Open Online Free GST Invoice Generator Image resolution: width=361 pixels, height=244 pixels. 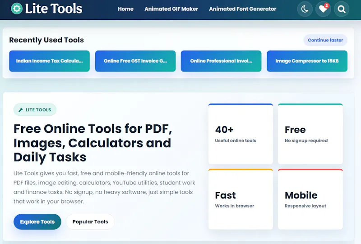tap(135, 61)
